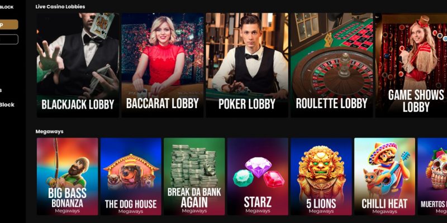Open the Poker Lobby tile
The height and width of the screenshot is (223, 447).
247,65
